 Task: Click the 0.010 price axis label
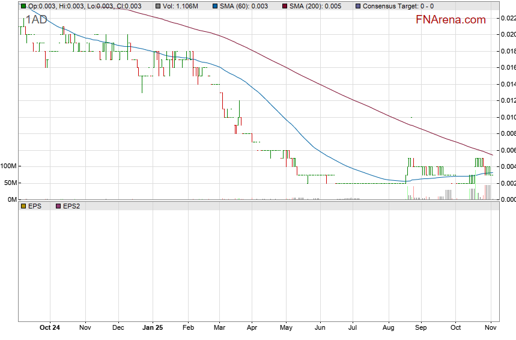(508, 117)
